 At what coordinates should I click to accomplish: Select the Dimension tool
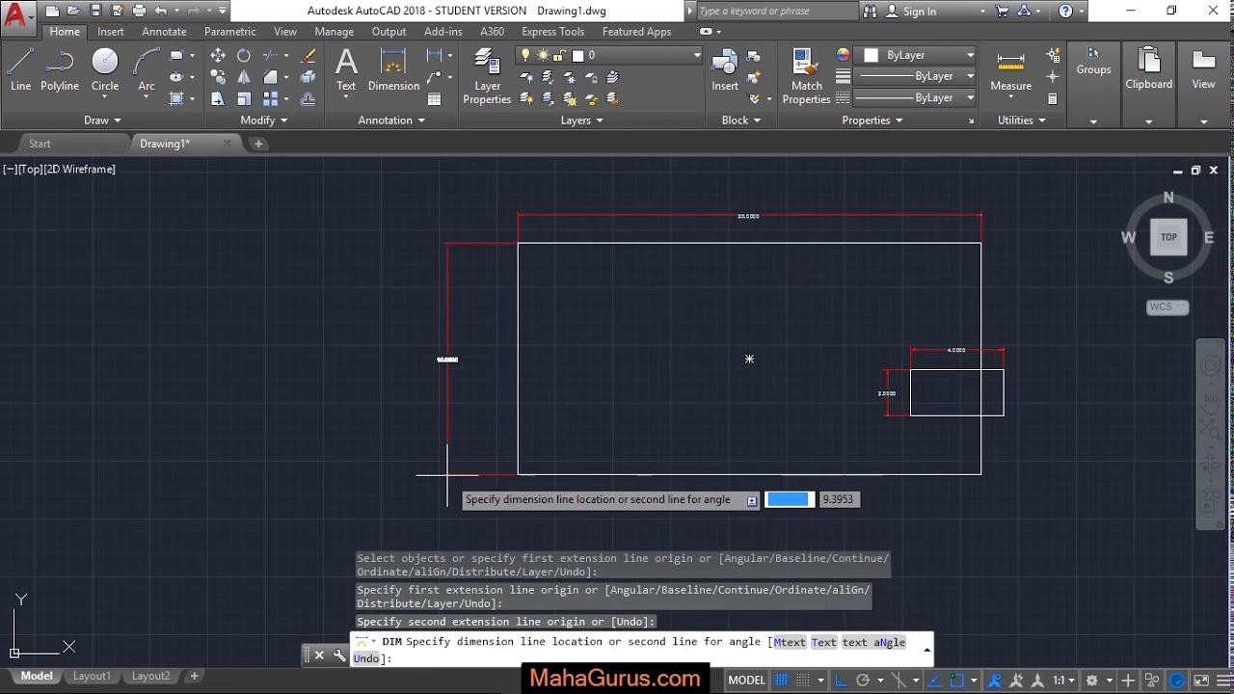coord(393,70)
